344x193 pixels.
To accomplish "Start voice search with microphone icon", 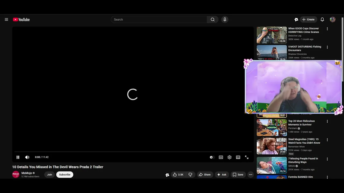I will point(225,20).
